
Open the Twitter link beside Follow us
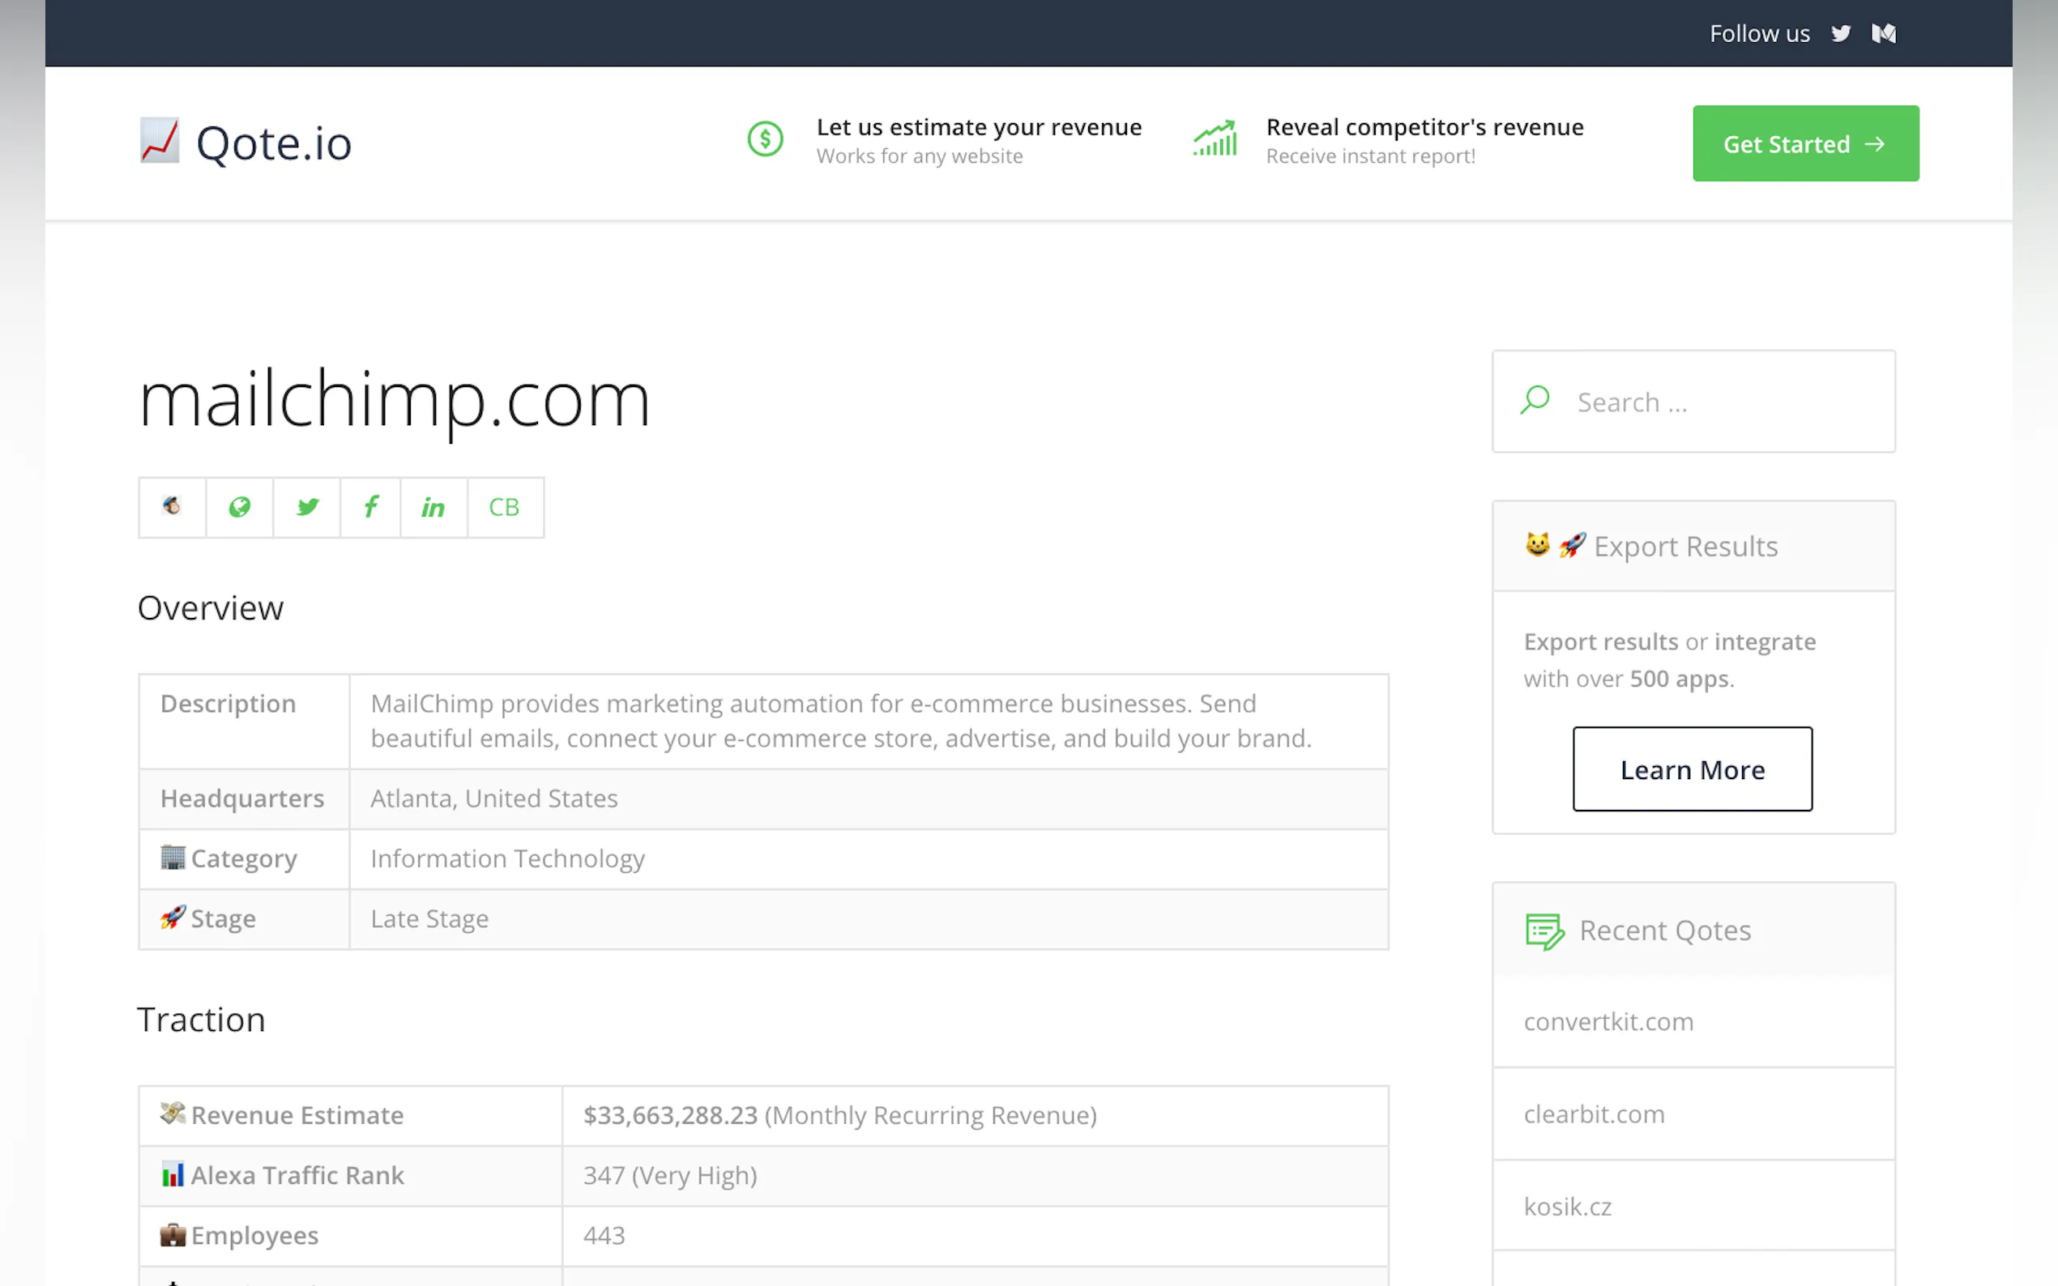coord(1840,33)
